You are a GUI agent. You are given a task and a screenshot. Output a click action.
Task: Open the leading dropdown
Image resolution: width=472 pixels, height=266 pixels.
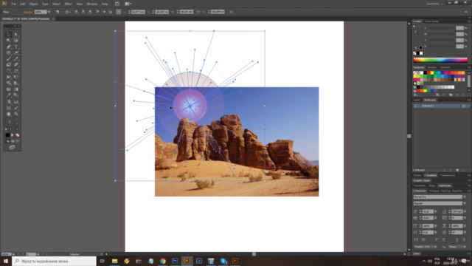[465, 211]
